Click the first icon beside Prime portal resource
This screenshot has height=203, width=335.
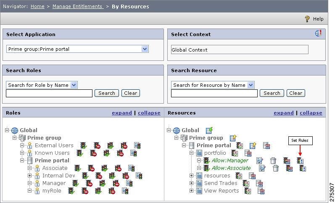[x=240, y=146]
